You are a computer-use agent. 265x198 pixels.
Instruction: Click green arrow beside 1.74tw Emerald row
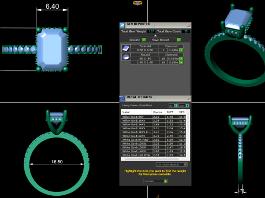pyautogui.click(x=181, y=50)
